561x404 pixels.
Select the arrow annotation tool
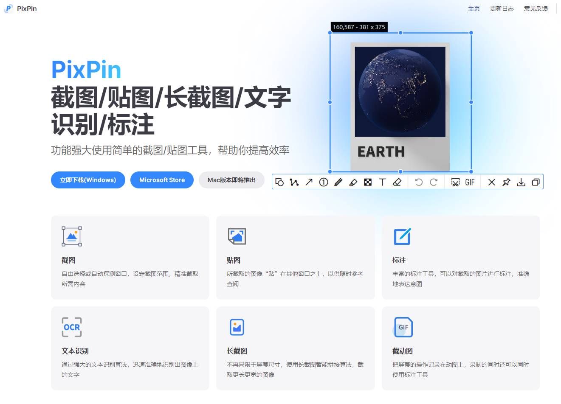[x=308, y=182]
